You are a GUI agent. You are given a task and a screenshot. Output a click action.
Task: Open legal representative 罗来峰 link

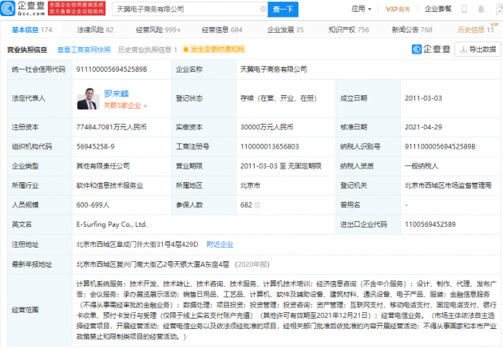tap(116, 93)
